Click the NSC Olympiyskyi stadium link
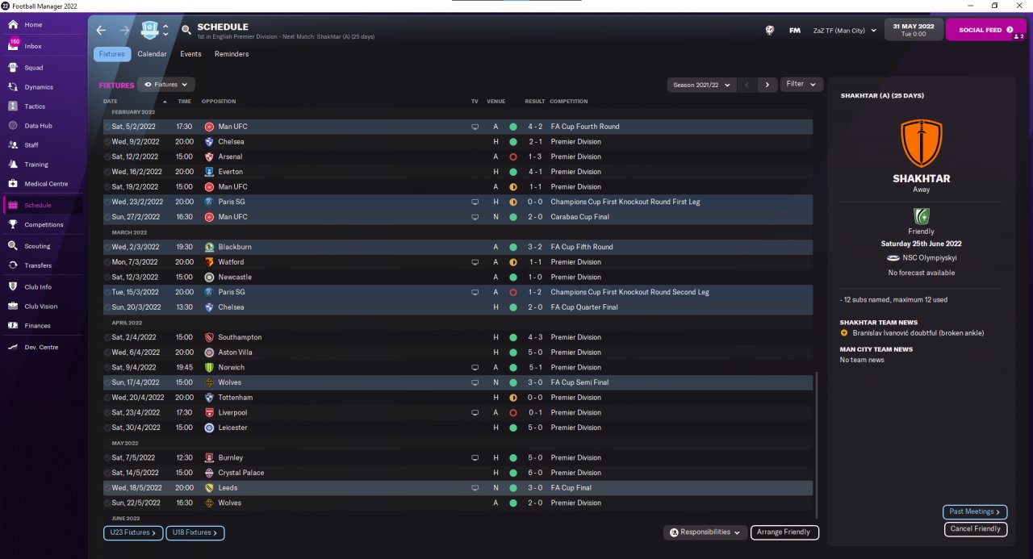Image resolution: width=1033 pixels, height=559 pixels. 931,258
